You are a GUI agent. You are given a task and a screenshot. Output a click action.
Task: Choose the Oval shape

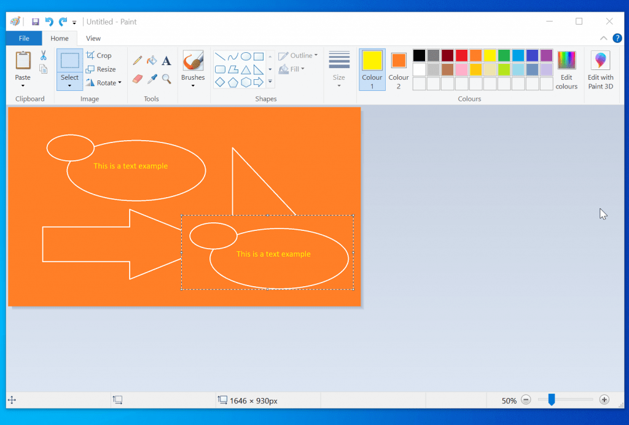click(245, 56)
